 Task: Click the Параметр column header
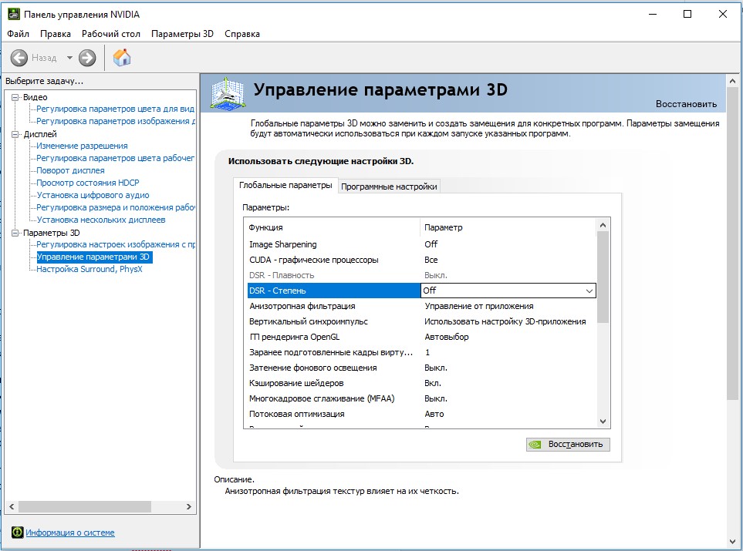[508, 227]
